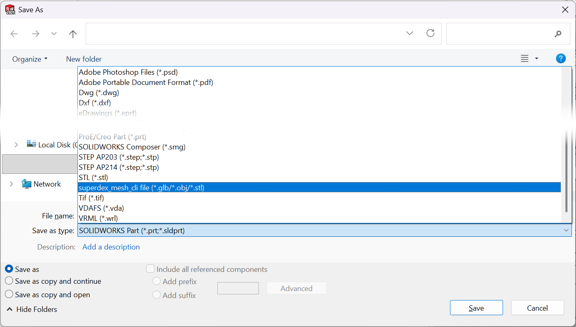Image resolution: width=576 pixels, height=327 pixels.
Task: Click the search magnifier icon
Action: (558, 34)
